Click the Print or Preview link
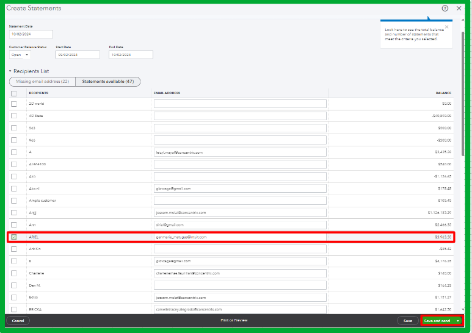 click(x=234, y=320)
